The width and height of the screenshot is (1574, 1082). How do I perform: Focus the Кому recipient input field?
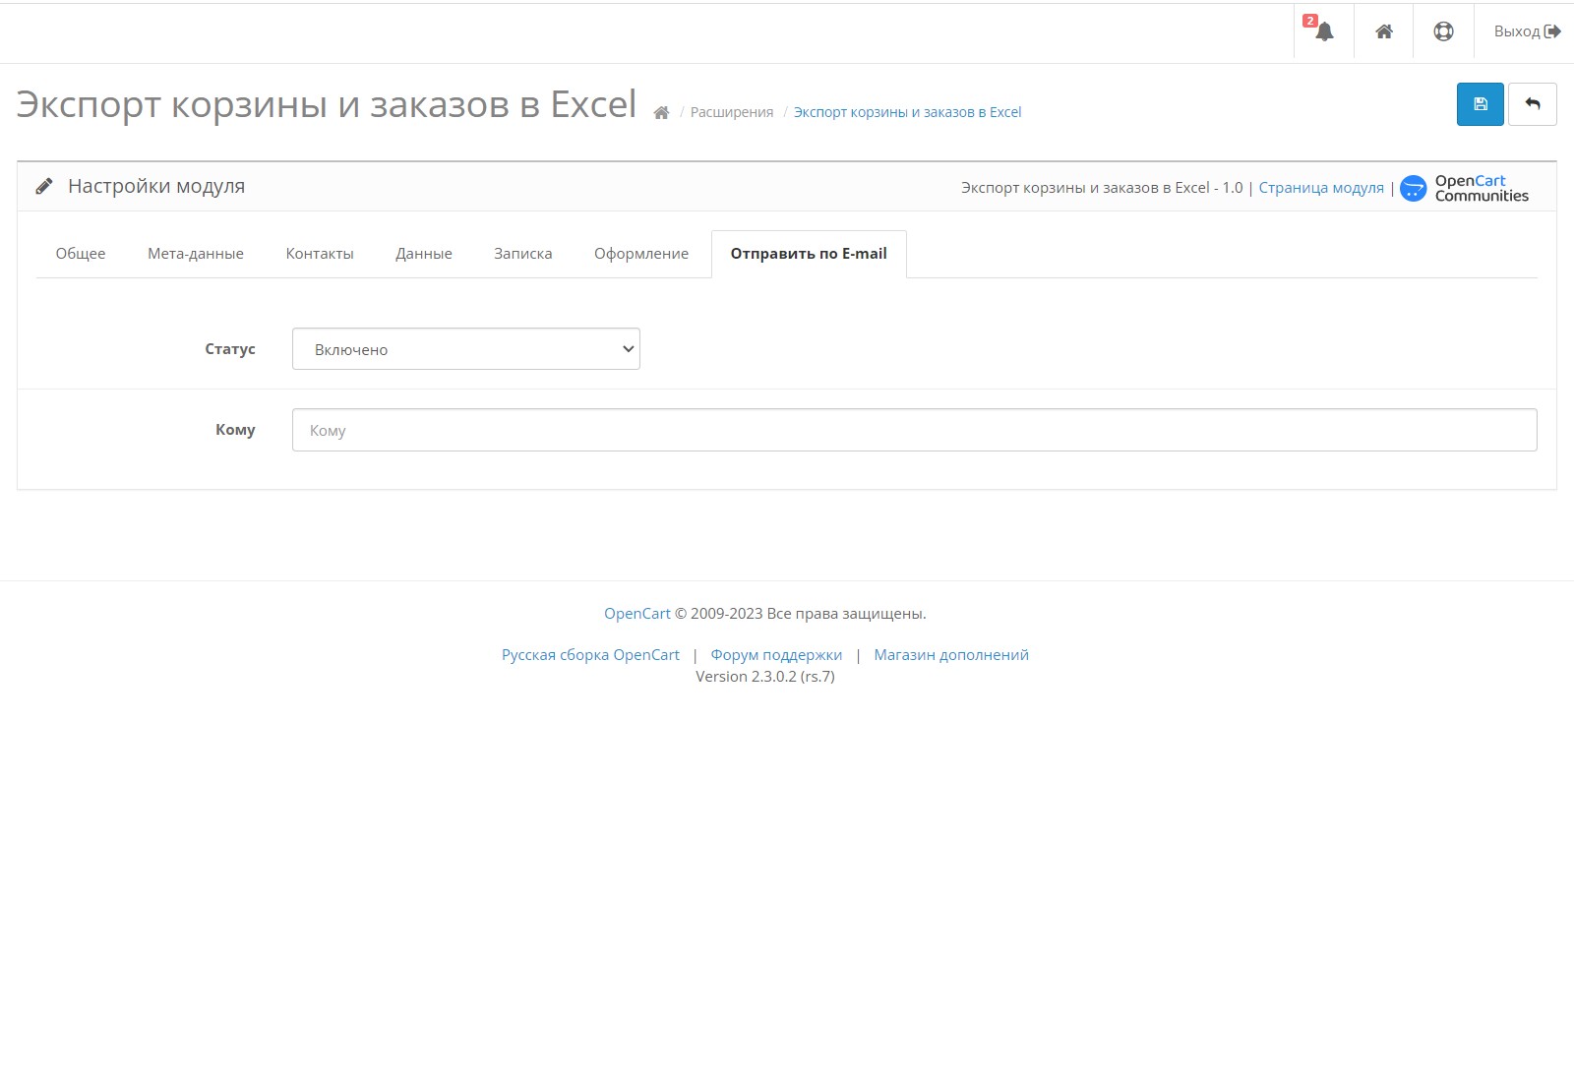[x=915, y=430]
